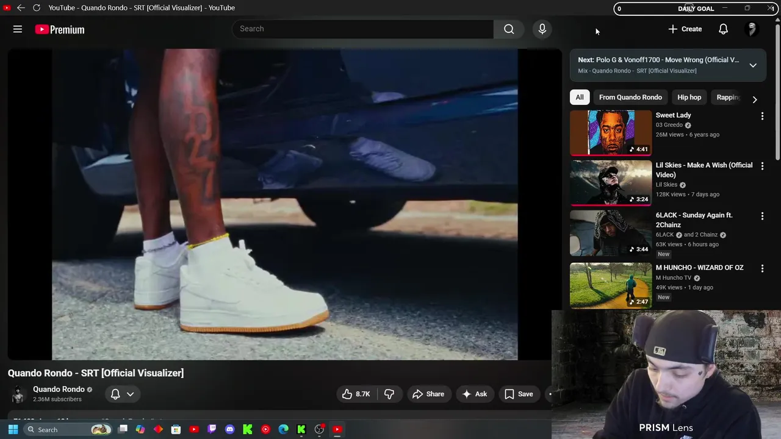Open Lil Skies Make A Wish title
This screenshot has height=439, width=781.
coord(704,170)
